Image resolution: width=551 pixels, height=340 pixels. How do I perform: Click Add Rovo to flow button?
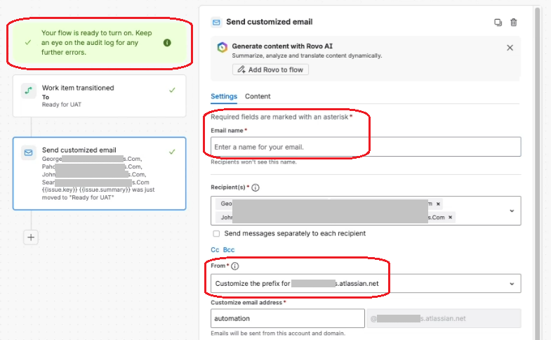pos(270,70)
